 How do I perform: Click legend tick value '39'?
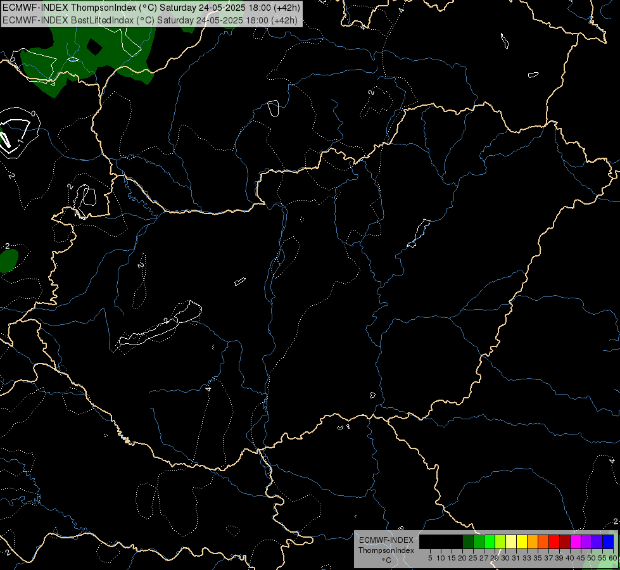click(559, 558)
